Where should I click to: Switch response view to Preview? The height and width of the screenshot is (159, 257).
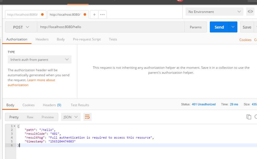[48, 117]
